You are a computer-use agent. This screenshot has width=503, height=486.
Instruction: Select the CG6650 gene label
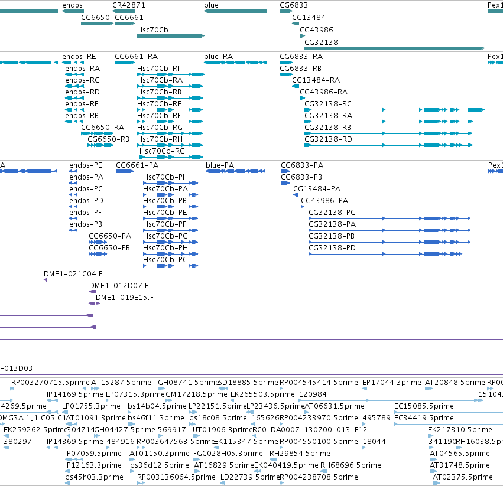[x=95, y=17]
